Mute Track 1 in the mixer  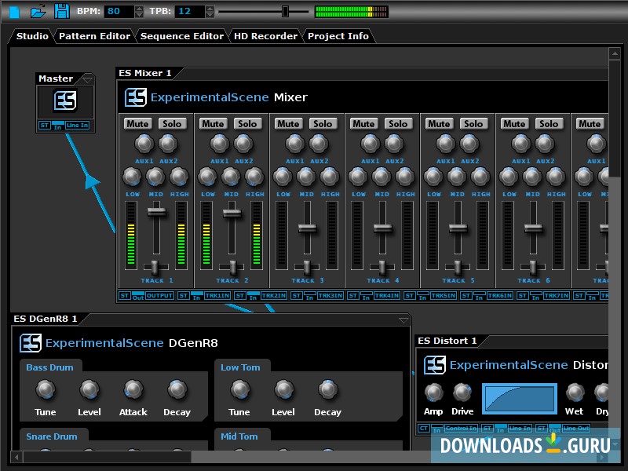(x=137, y=123)
